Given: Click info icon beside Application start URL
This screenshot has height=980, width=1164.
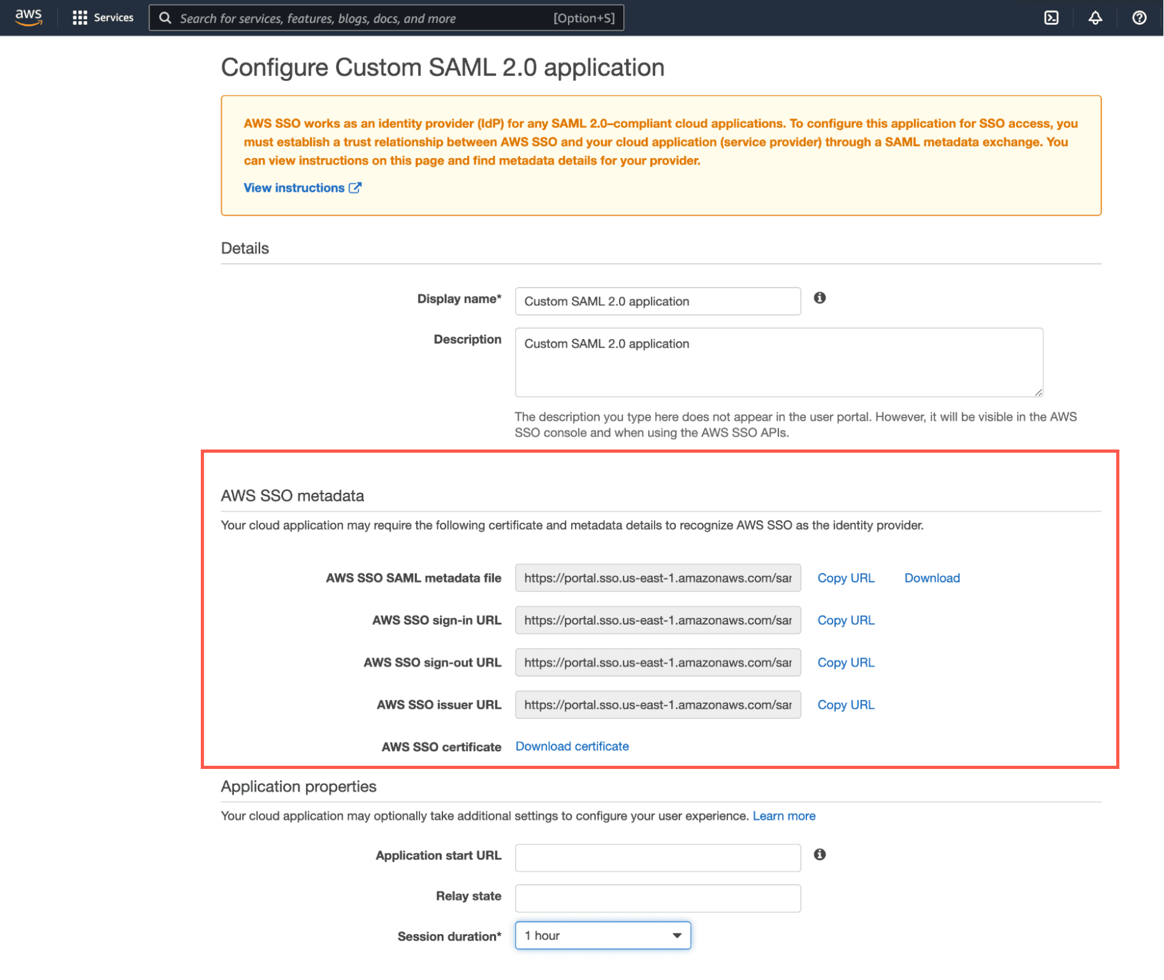Looking at the screenshot, I should tap(819, 854).
